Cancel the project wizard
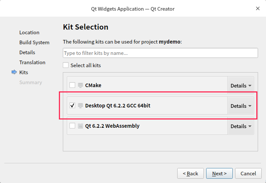Image resolution: width=266 pixels, height=183 pixels. point(248,173)
